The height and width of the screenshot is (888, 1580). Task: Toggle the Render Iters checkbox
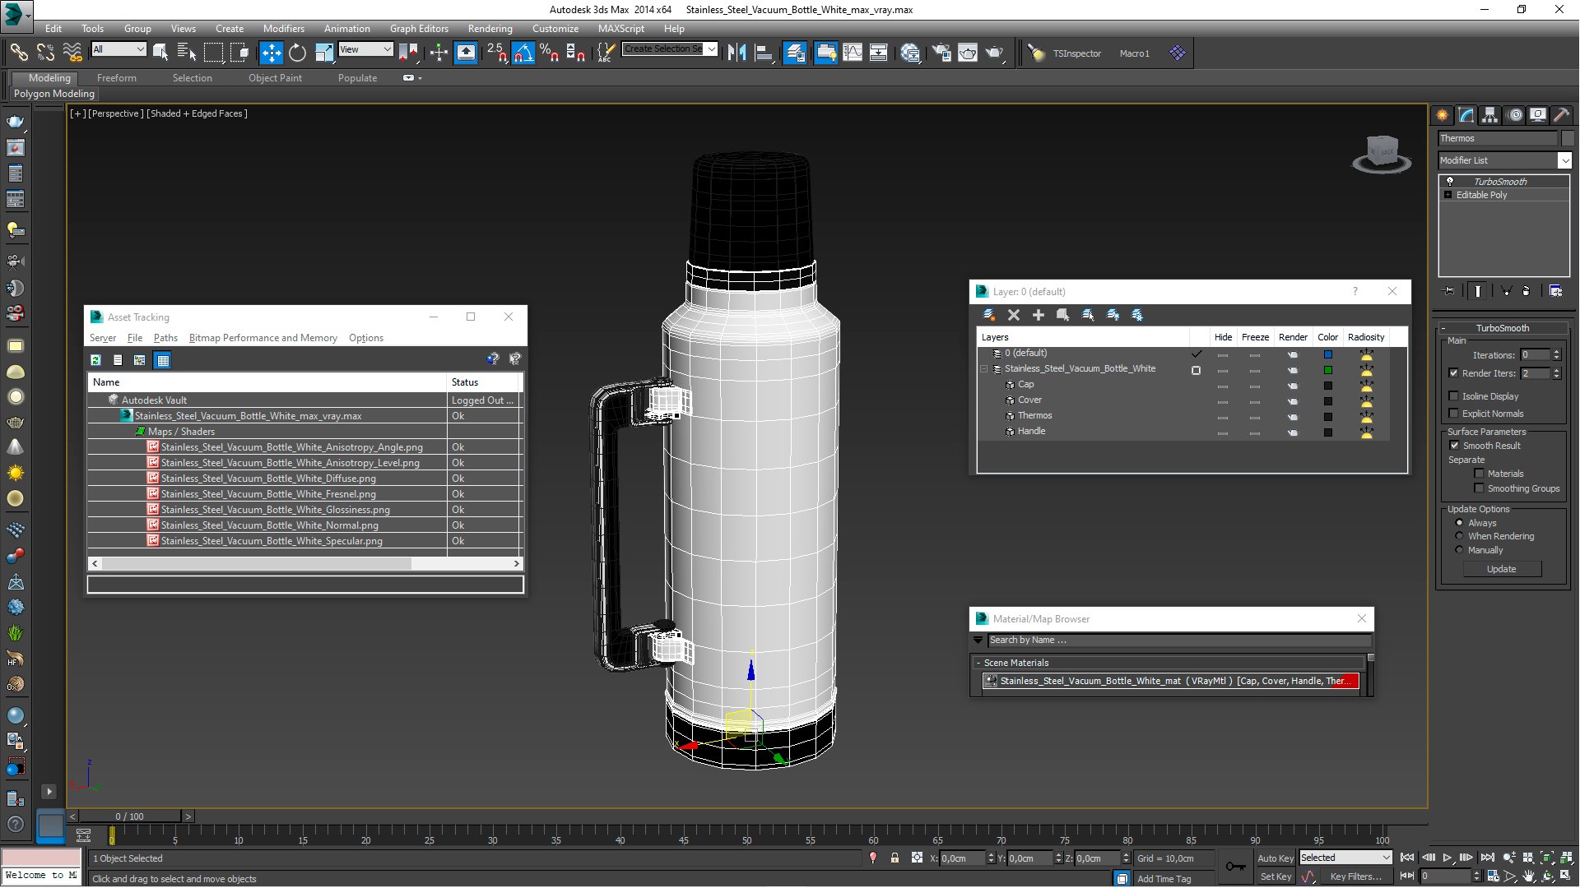pyautogui.click(x=1454, y=373)
